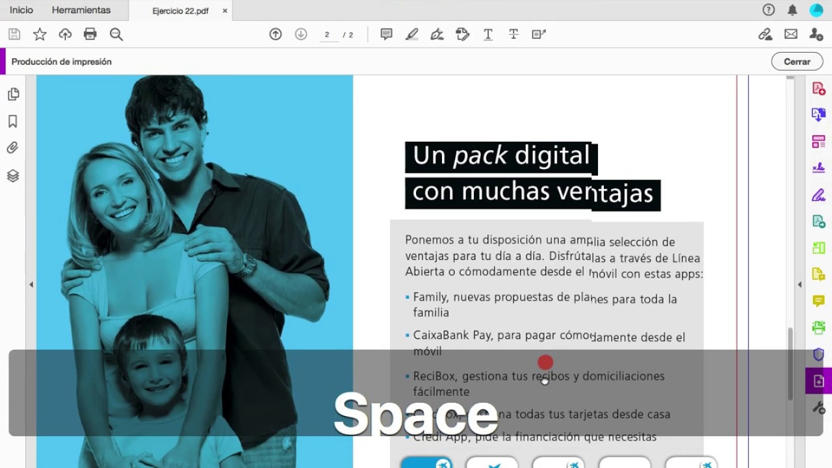Select the highlighted Print Production sidebar tool
Screen dimensions: 832x468
(819, 381)
